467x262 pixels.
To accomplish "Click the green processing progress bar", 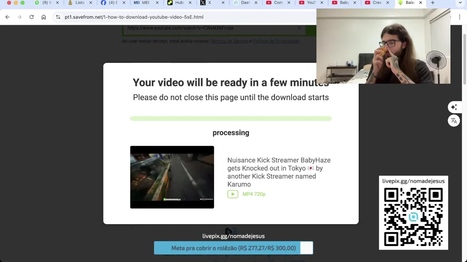I will pyautogui.click(x=231, y=118).
